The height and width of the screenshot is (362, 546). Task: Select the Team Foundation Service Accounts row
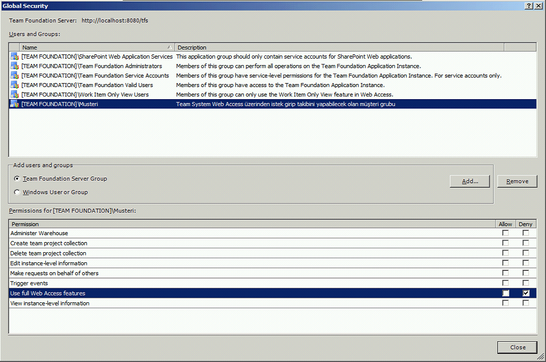tap(273, 76)
